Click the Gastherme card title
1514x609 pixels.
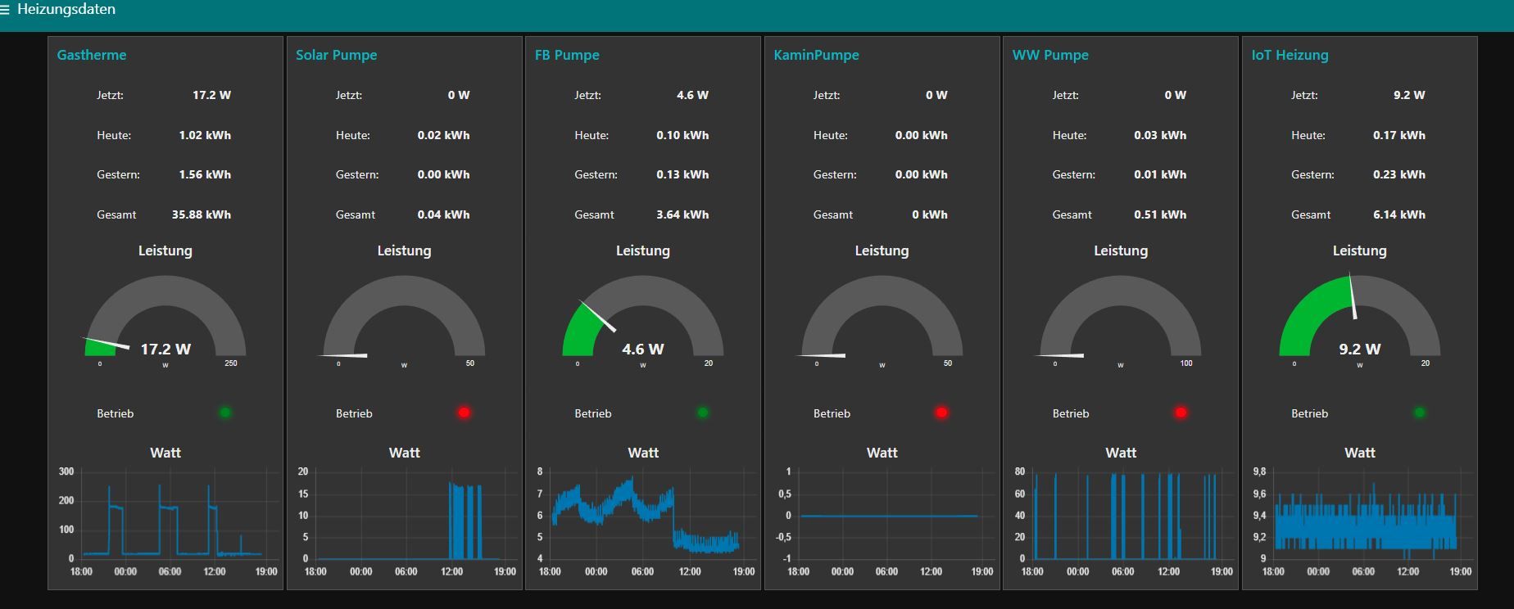tap(92, 55)
